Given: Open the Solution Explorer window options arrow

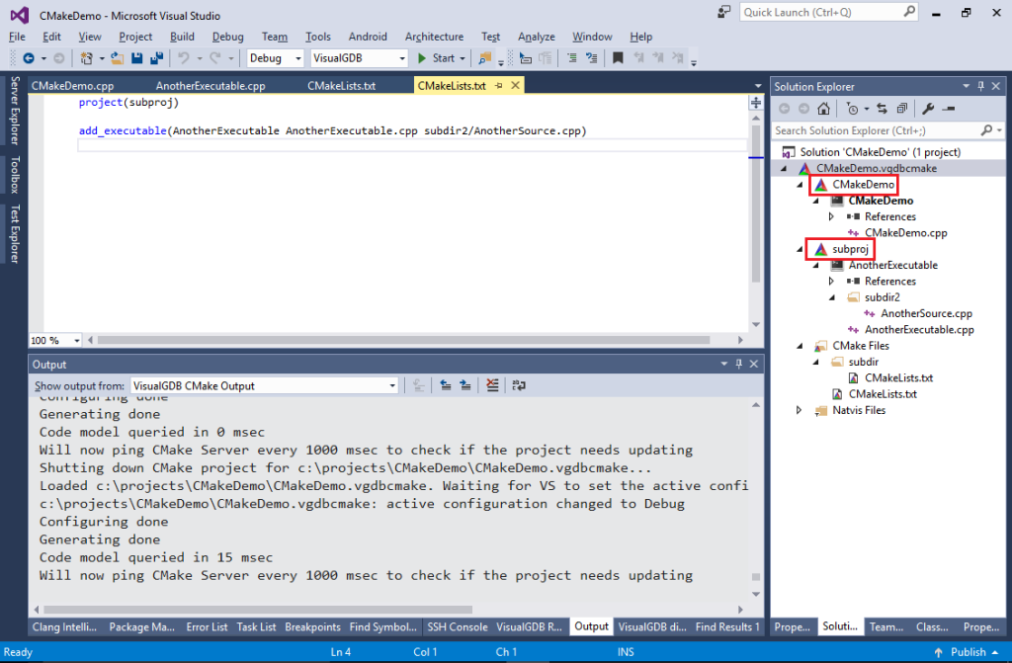Looking at the screenshot, I should 966,86.
